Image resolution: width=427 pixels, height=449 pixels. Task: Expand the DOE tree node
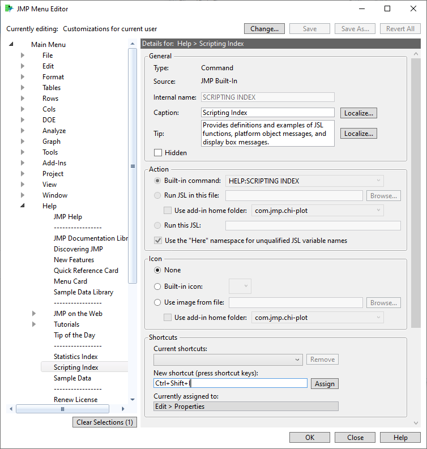[x=23, y=119]
